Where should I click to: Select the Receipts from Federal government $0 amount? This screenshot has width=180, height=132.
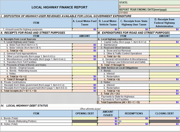tap(85, 88)
